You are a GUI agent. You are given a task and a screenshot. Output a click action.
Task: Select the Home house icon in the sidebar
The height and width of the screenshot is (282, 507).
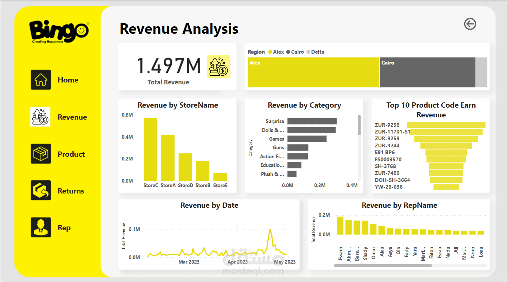coord(41,79)
